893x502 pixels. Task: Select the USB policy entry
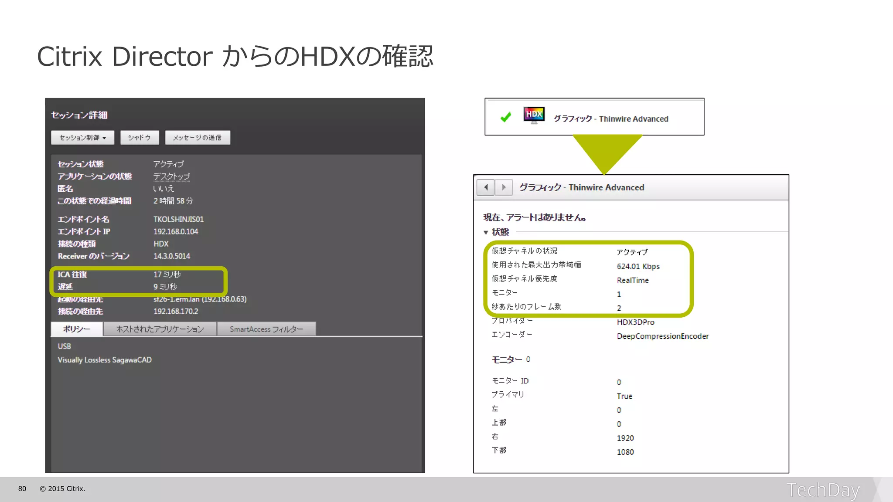pyautogui.click(x=64, y=346)
